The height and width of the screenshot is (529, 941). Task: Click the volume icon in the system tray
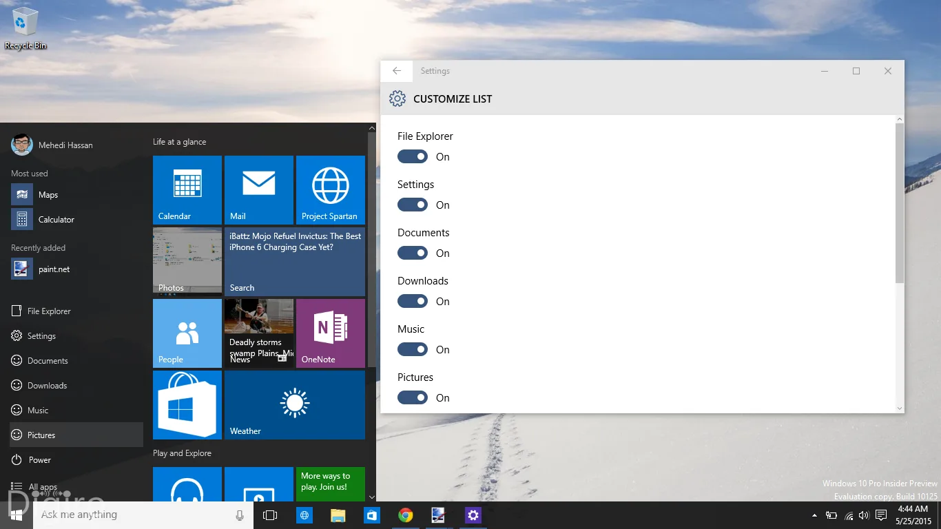point(865,515)
